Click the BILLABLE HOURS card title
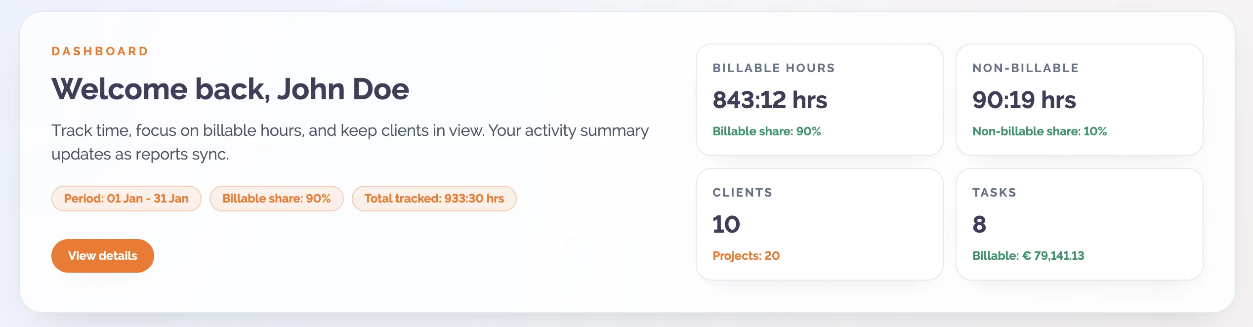 tap(773, 68)
